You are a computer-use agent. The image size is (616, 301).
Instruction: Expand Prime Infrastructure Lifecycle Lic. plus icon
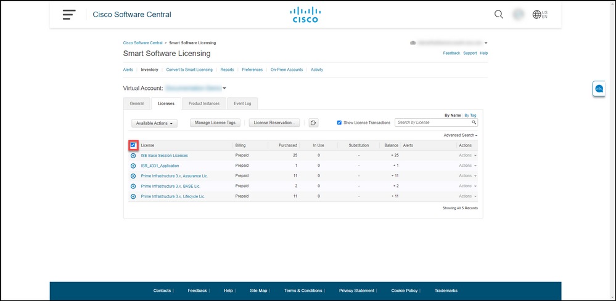133,196
